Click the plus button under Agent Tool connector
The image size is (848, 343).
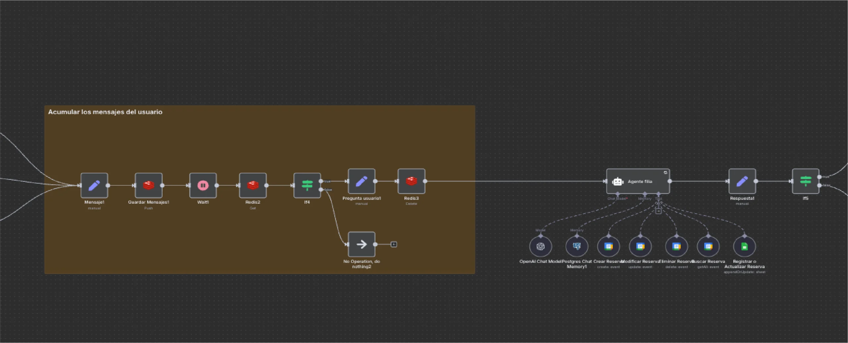point(658,211)
